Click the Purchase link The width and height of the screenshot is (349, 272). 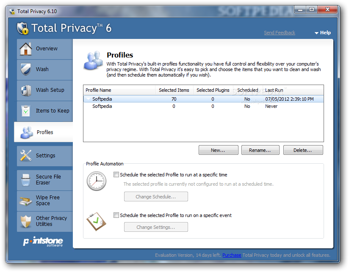point(232,255)
